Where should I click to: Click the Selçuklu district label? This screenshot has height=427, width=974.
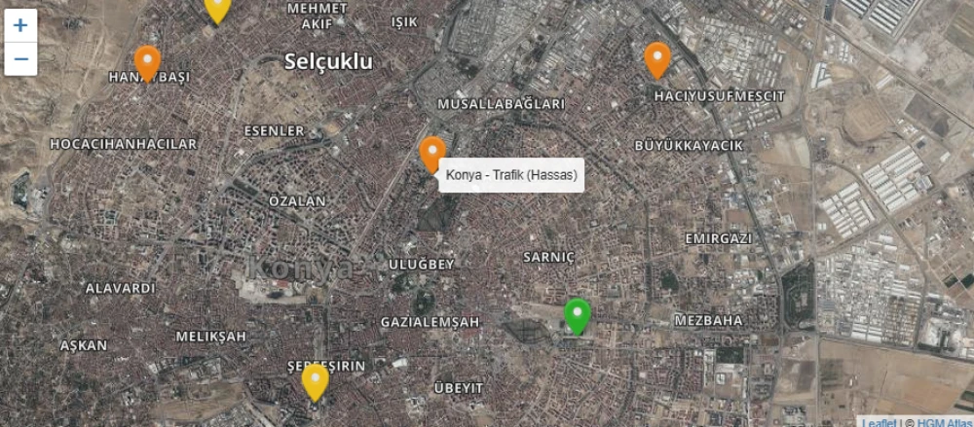click(328, 61)
